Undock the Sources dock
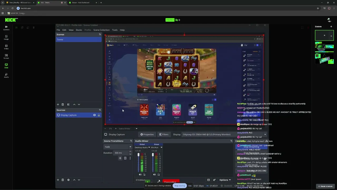Viewport: 337px width, 190px height. [x=100, y=110]
